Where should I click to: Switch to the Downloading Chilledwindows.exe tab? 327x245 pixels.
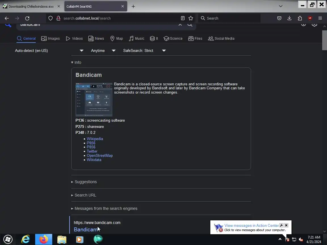point(31,7)
